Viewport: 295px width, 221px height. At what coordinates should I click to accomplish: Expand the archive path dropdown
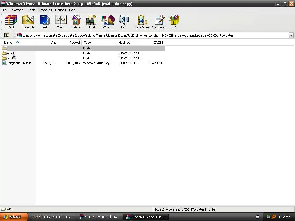pos(291,35)
